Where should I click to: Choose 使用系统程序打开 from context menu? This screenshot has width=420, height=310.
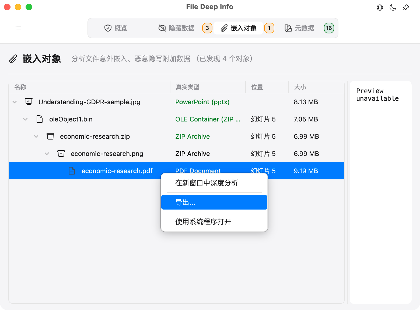coord(214,222)
